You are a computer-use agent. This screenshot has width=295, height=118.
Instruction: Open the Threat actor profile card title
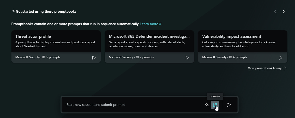tap(33, 36)
